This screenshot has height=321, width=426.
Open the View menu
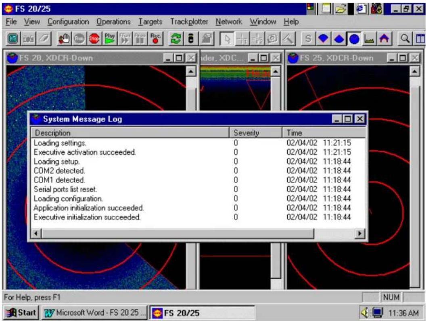32,21
